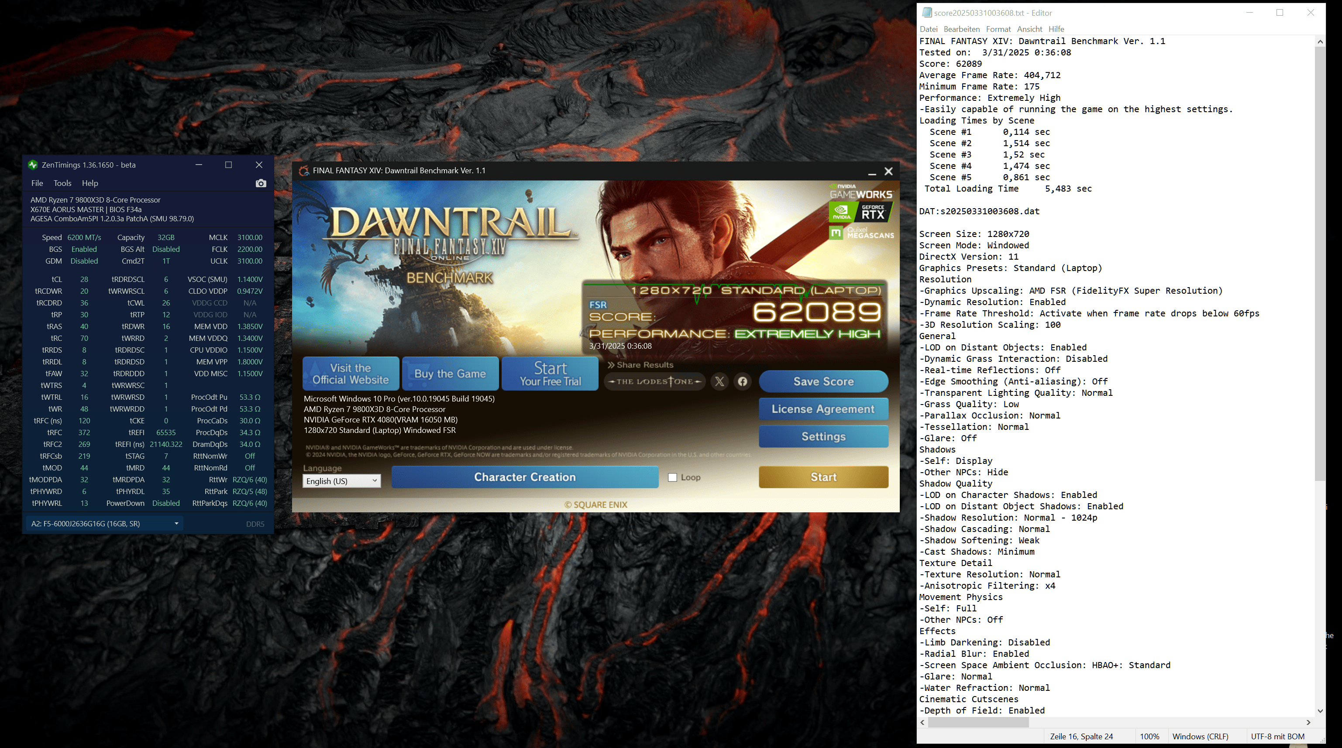Open the Language dropdown English (US)

tap(342, 481)
